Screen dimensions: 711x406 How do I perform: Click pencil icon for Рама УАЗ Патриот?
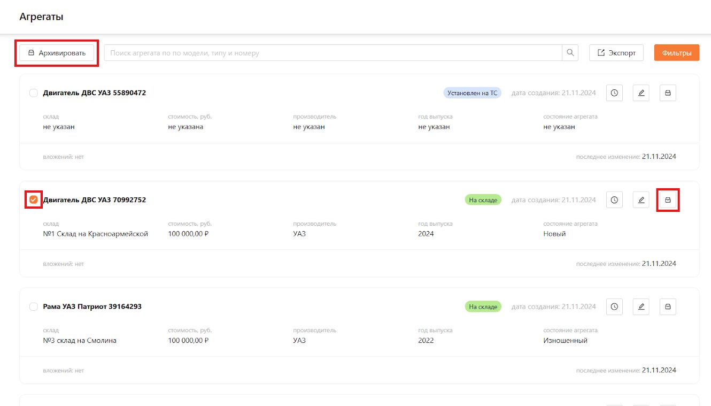pos(641,307)
